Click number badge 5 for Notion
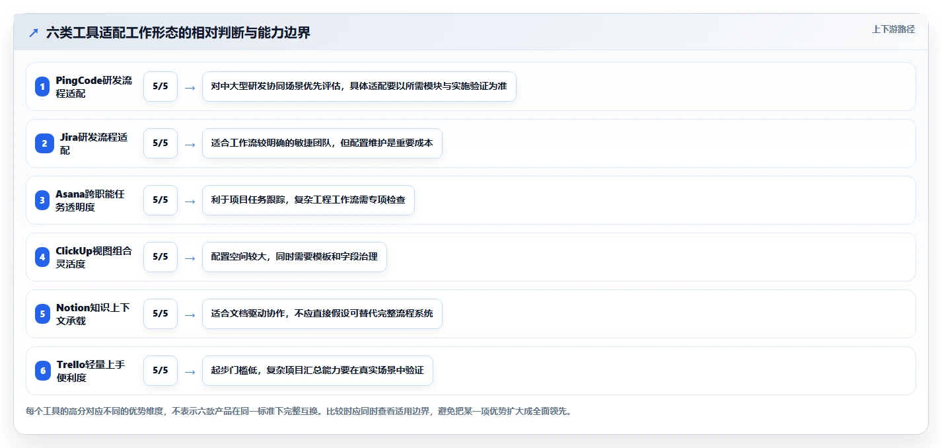Image resolution: width=942 pixels, height=448 pixels. [x=42, y=314]
